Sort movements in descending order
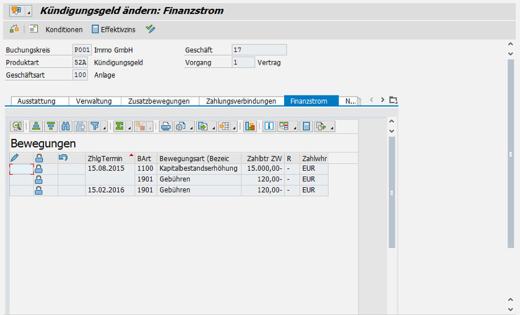This screenshot has width=520, height=315. (x=51, y=126)
